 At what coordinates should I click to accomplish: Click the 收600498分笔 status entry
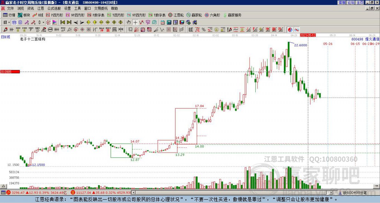click(353, 193)
